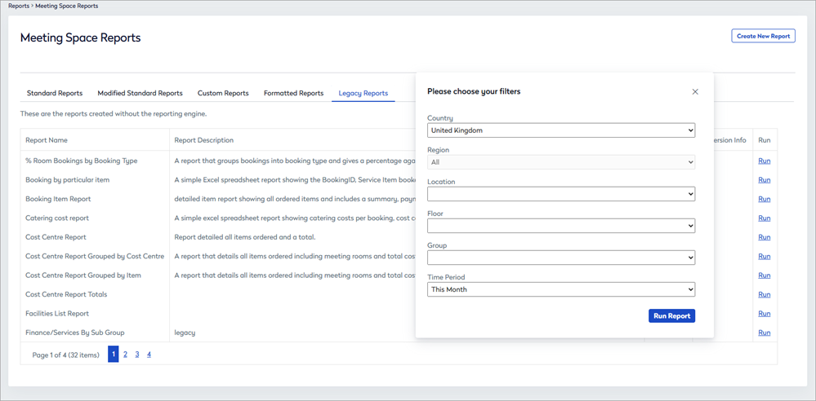The width and height of the screenshot is (816, 401).
Task: Switch to the Standard Reports tab
Action: 55,94
